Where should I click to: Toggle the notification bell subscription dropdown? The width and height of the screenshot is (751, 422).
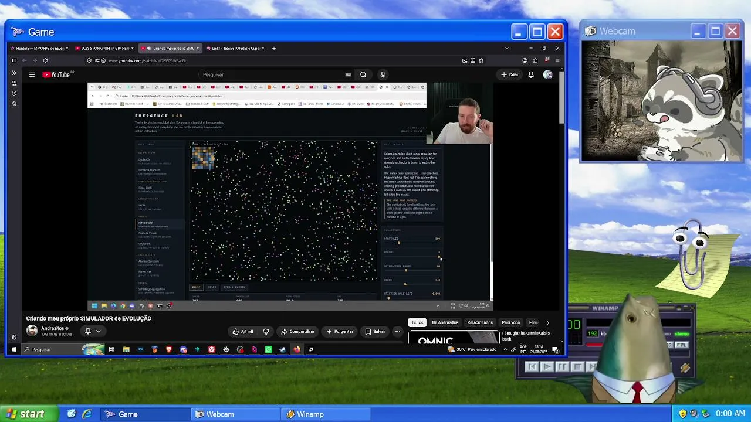click(x=93, y=331)
